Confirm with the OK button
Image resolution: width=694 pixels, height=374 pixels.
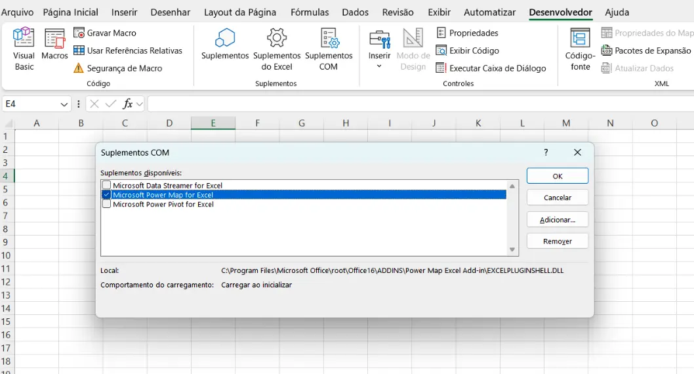(x=558, y=176)
